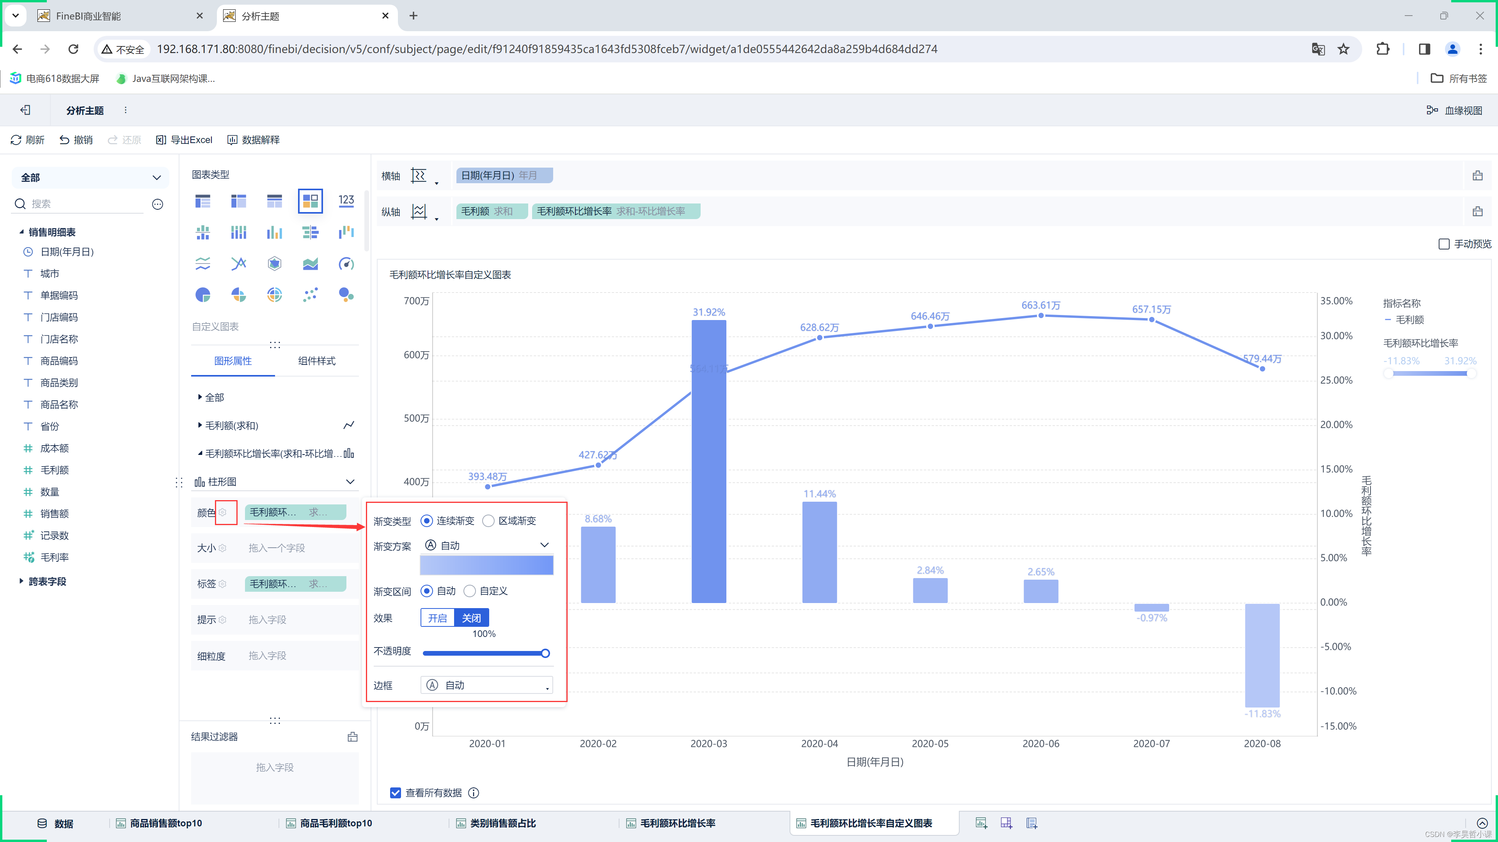This screenshot has width=1498, height=842.
Task: Enable 手动预览 checkbox
Action: coord(1444,244)
